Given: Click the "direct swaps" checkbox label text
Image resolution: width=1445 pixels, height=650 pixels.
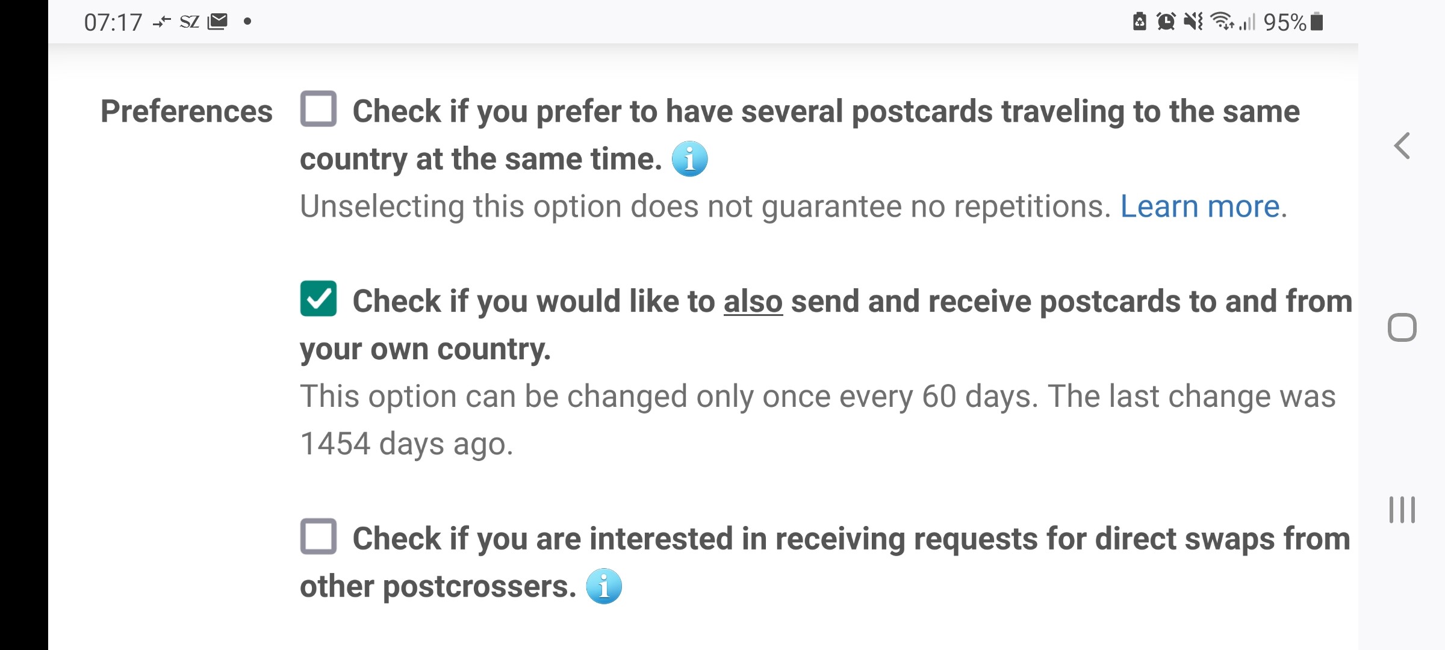Looking at the screenshot, I should (825, 562).
